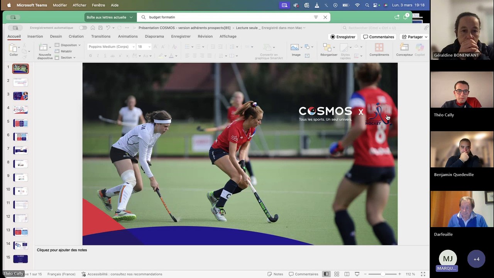The image size is (494, 278).
Task: Click the undo arrow icon
Action: click(108, 28)
